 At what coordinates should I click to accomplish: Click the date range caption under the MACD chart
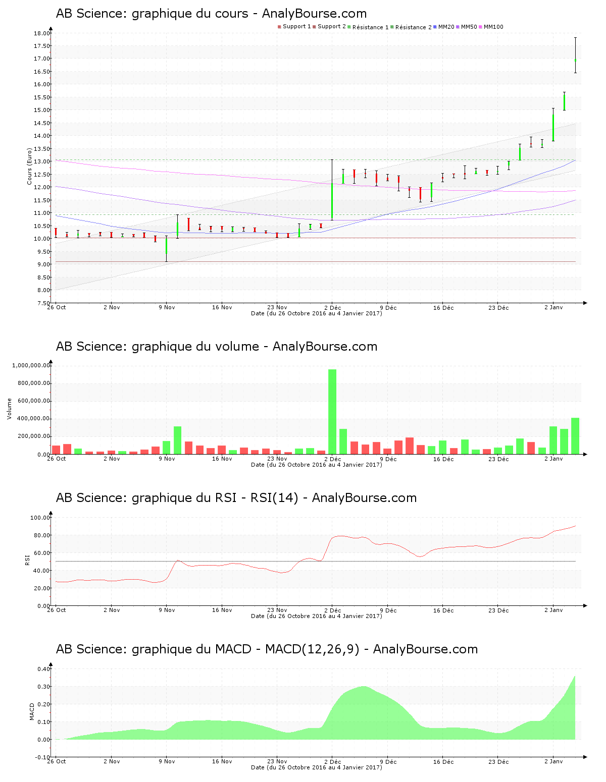point(317,767)
